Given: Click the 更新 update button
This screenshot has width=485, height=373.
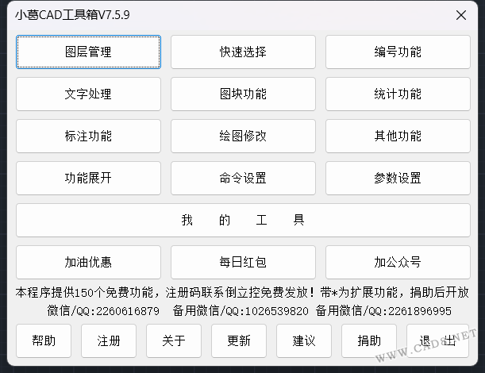Looking at the screenshot, I should (x=239, y=340).
